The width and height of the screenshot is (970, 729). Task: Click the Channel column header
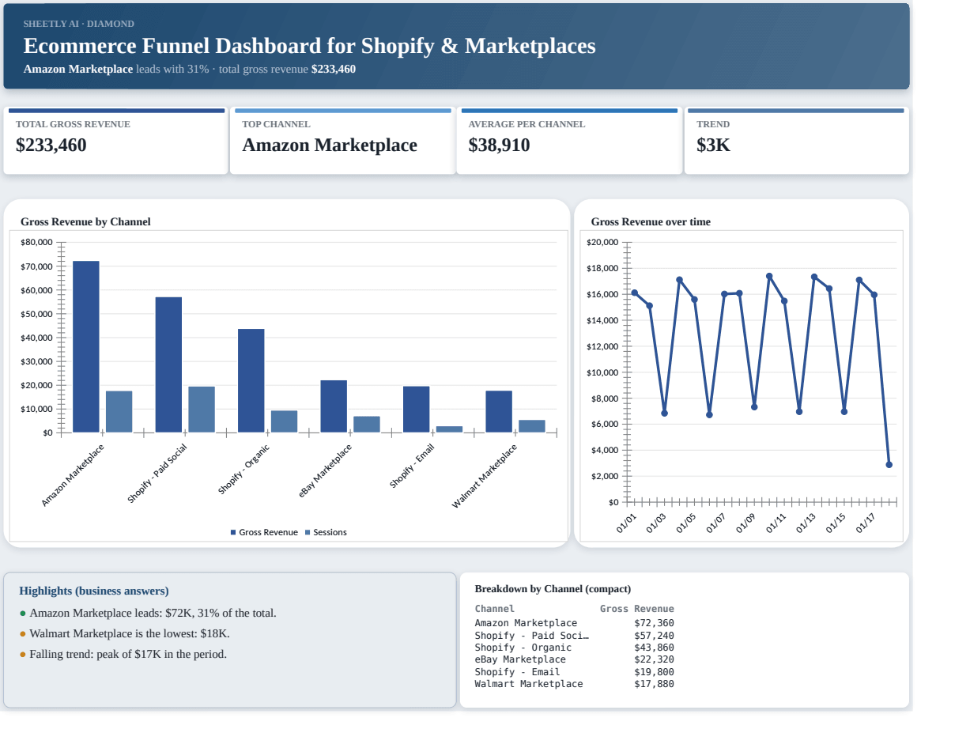[495, 609]
